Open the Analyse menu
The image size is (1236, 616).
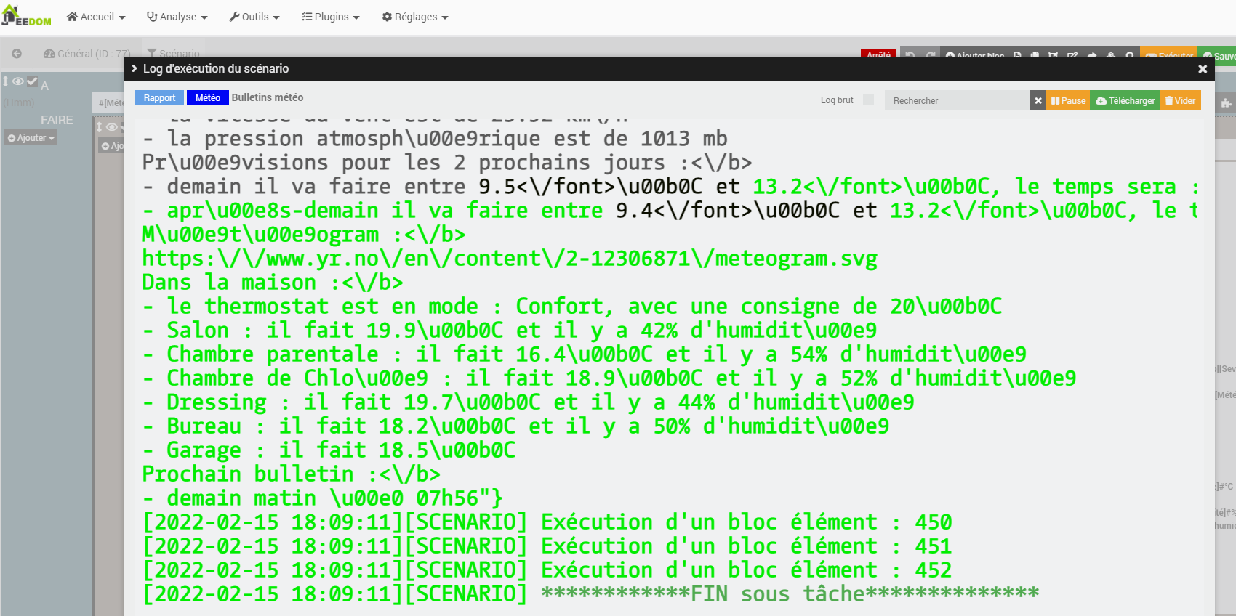(177, 17)
